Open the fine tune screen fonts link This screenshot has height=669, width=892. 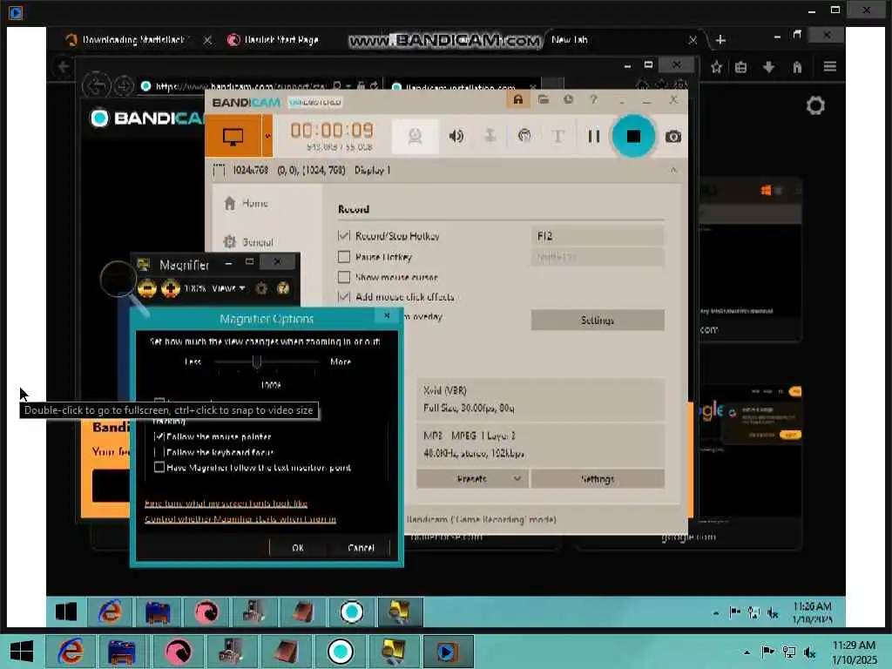(226, 503)
